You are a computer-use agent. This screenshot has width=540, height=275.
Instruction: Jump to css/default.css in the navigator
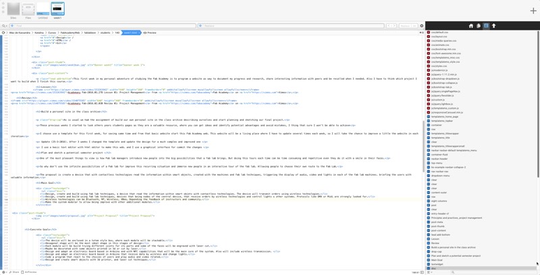point(439,32)
